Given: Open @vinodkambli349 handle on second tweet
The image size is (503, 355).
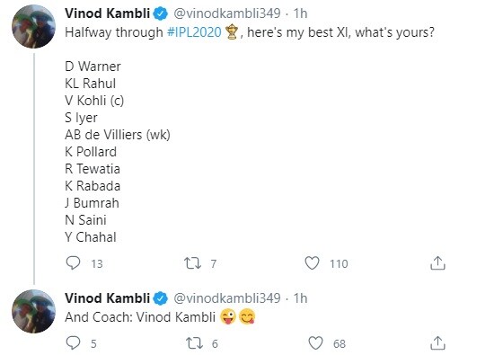Looking at the screenshot, I should 227,298.
